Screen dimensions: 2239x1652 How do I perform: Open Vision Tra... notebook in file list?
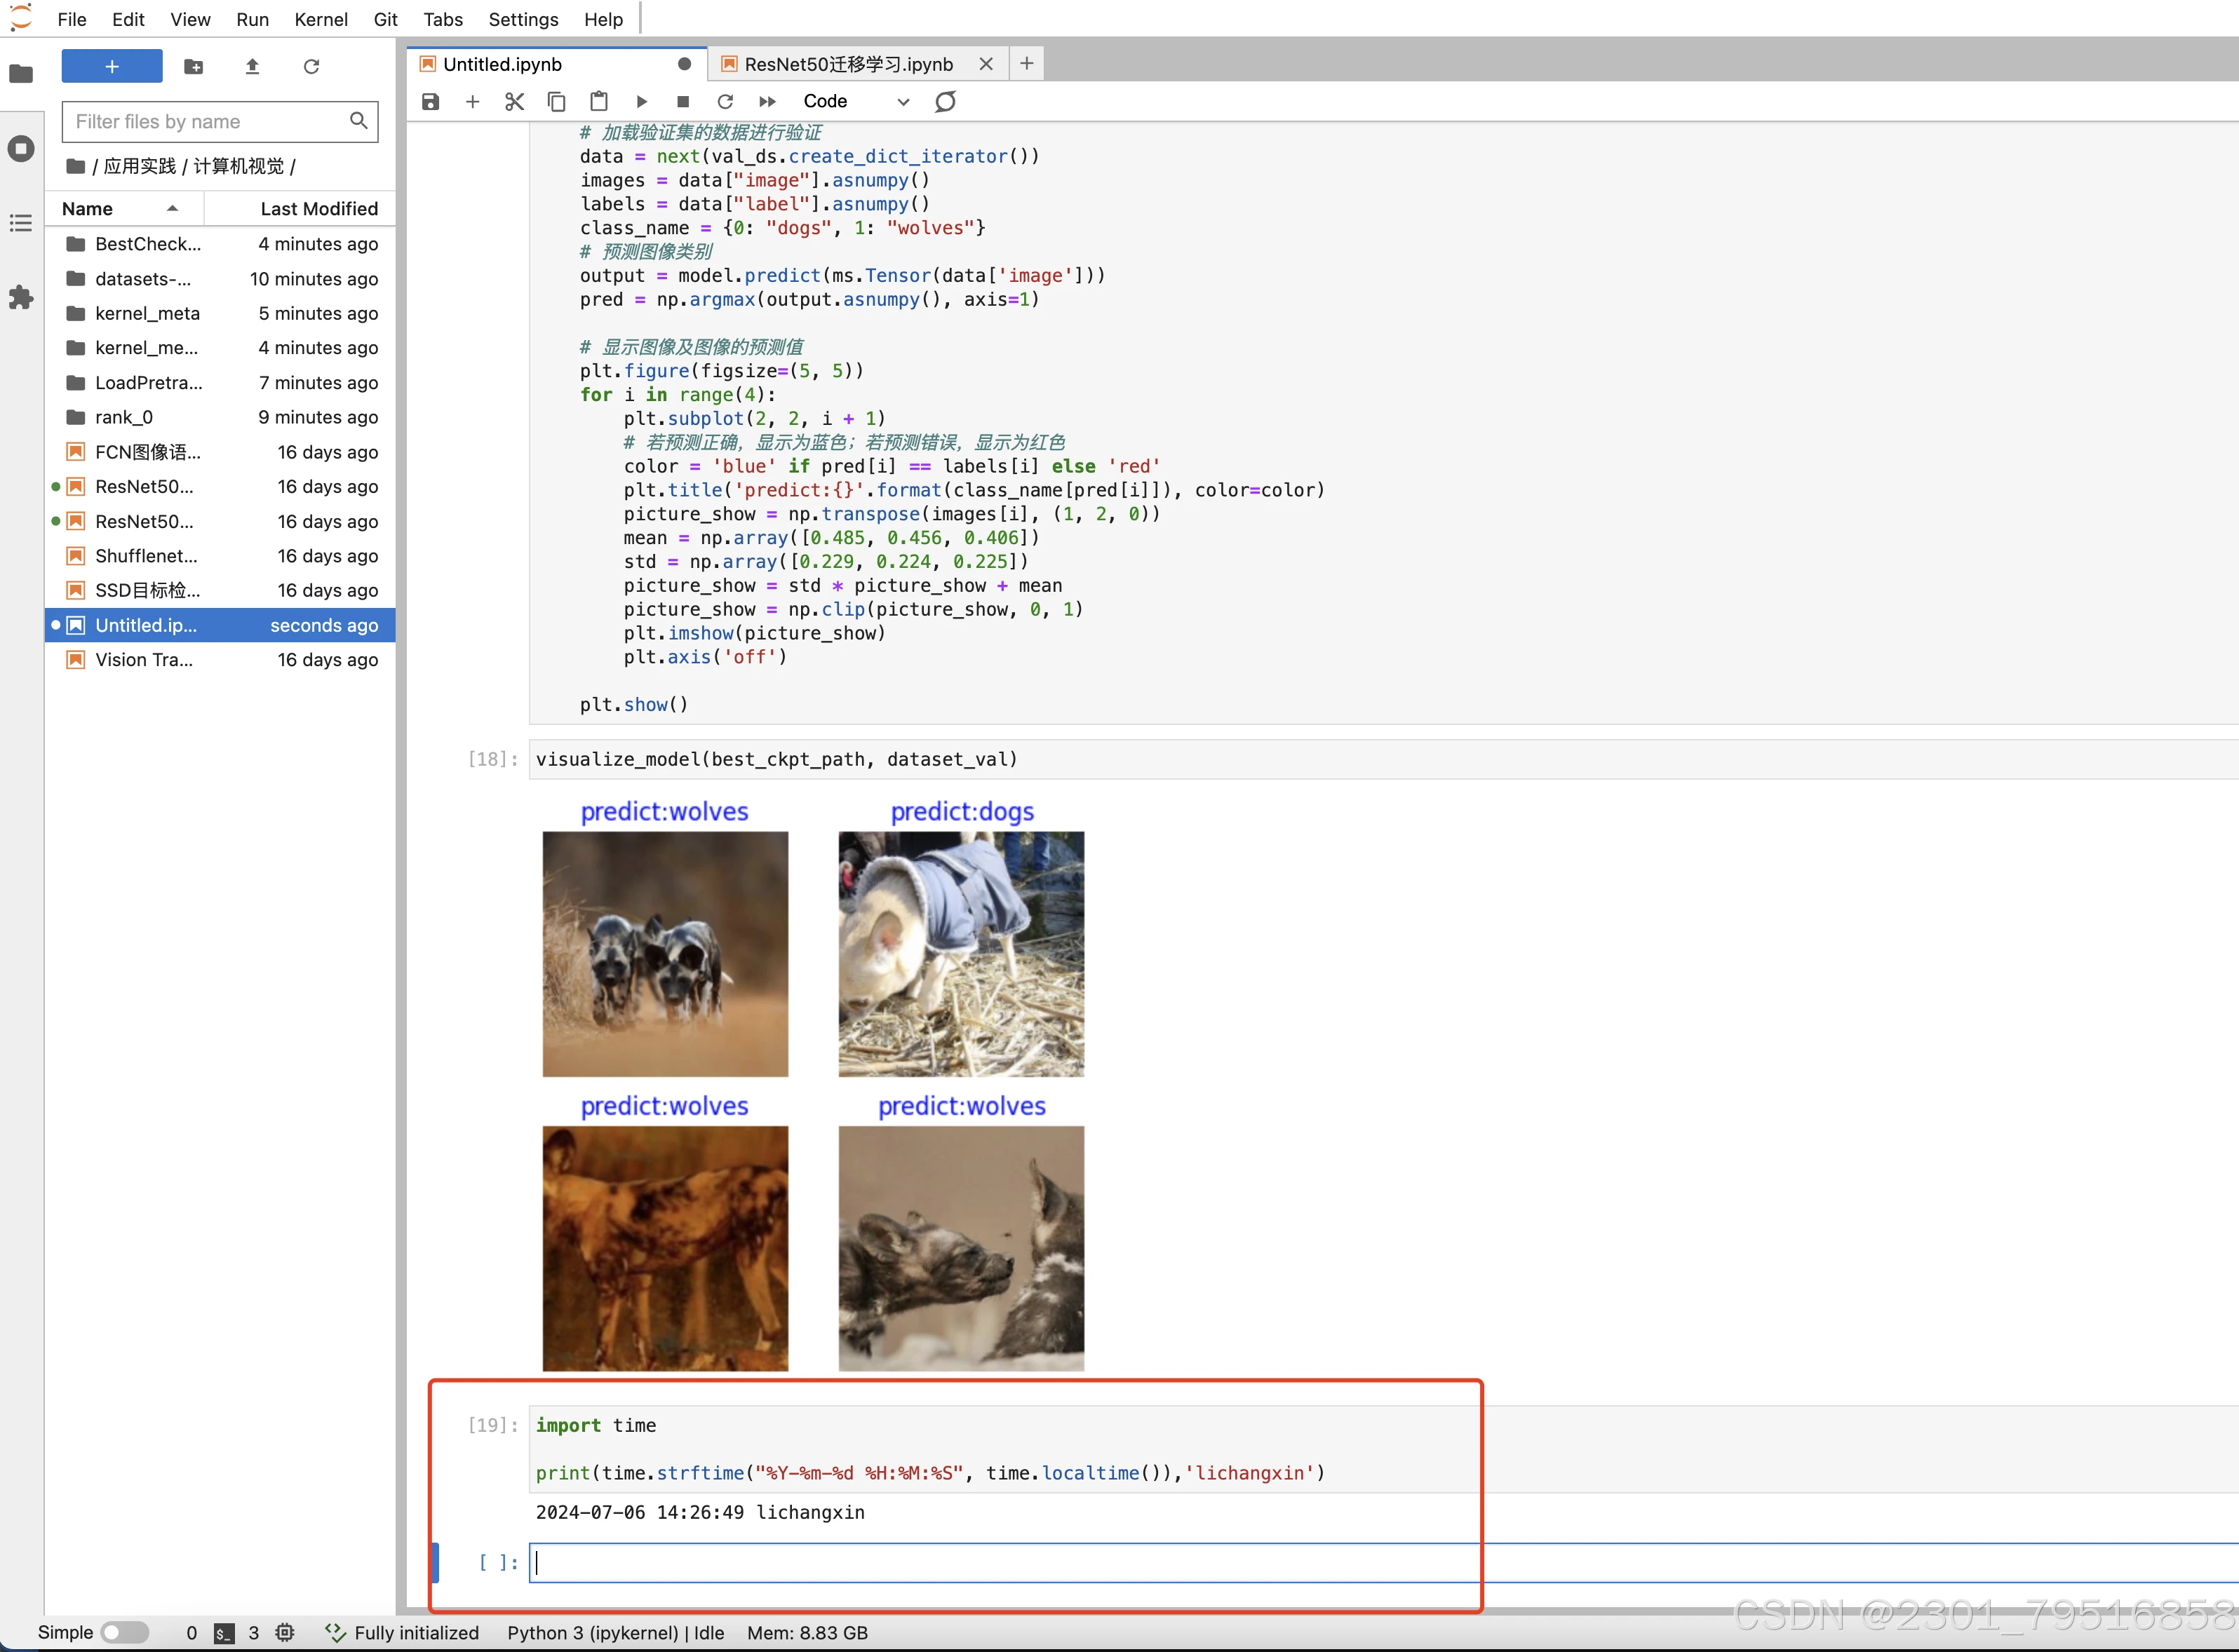(144, 660)
